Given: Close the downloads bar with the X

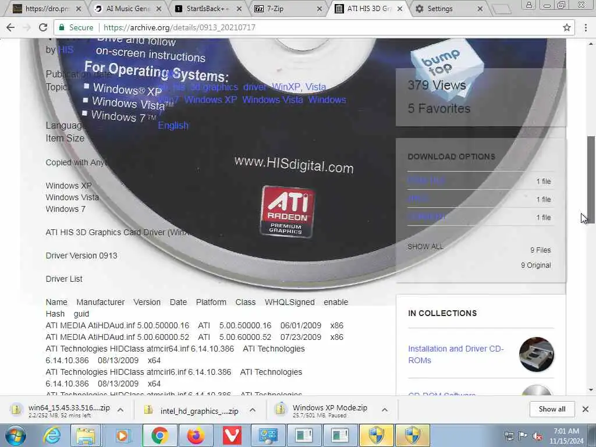Looking at the screenshot, I should click(586, 409).
